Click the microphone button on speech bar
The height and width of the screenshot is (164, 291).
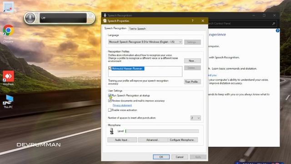pos(30,18)
